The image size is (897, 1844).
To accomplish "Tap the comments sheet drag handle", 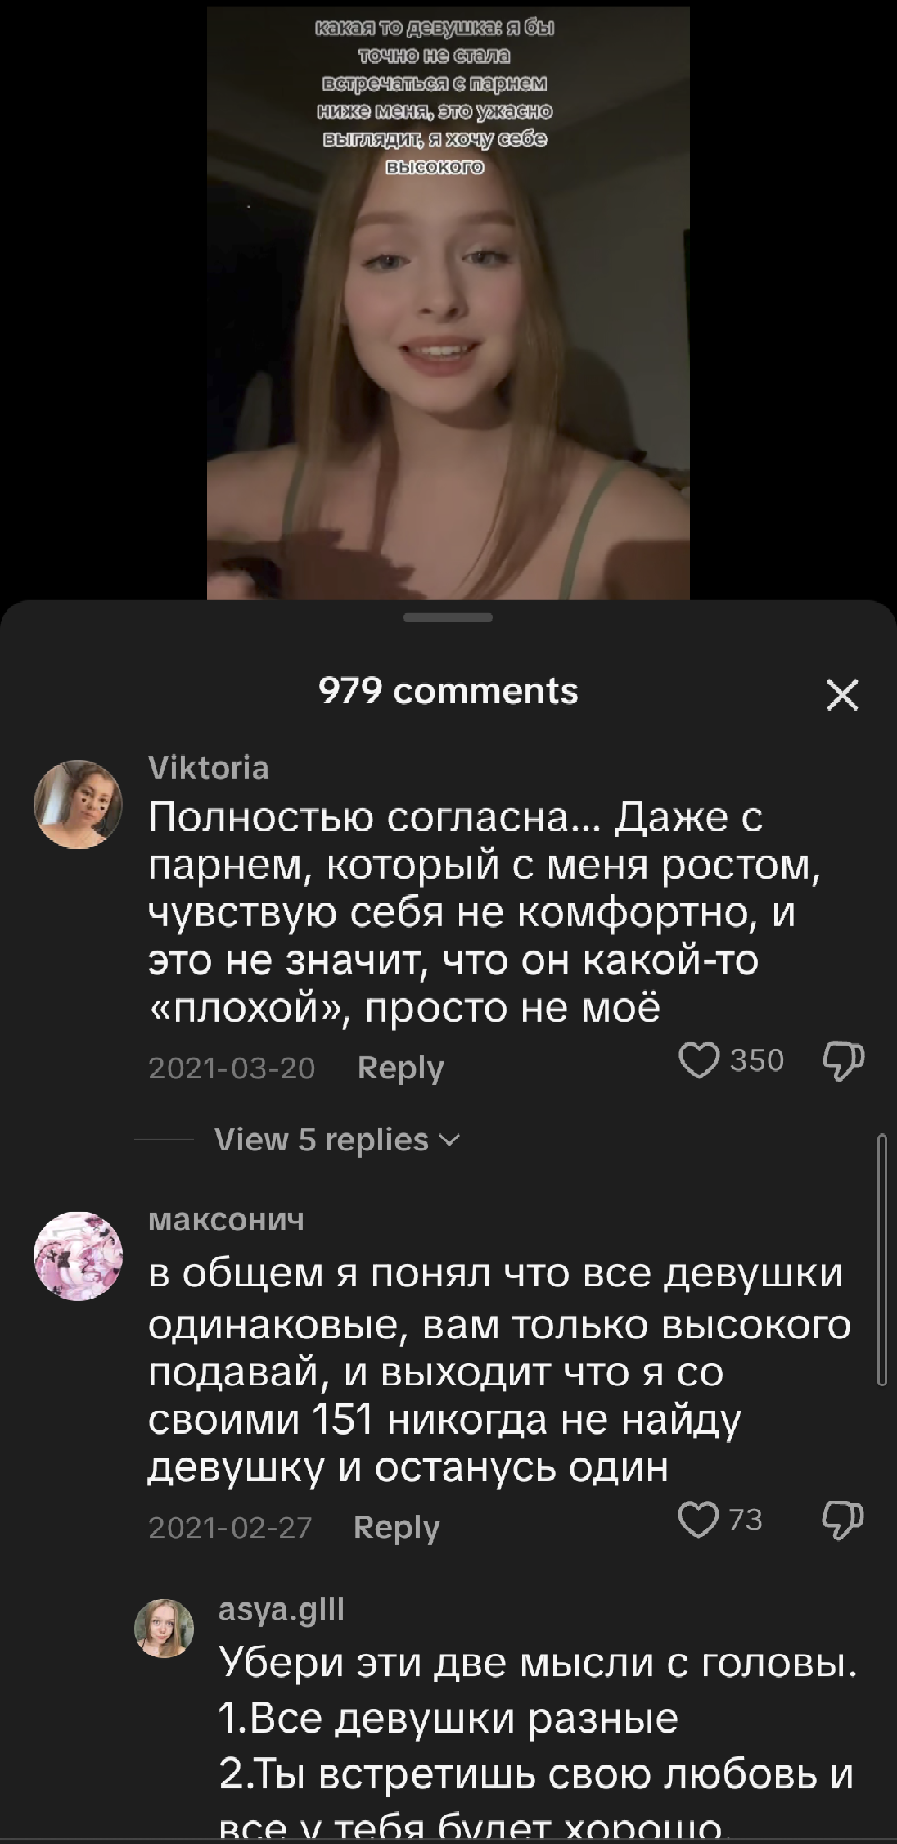I will tap(448, 617).
